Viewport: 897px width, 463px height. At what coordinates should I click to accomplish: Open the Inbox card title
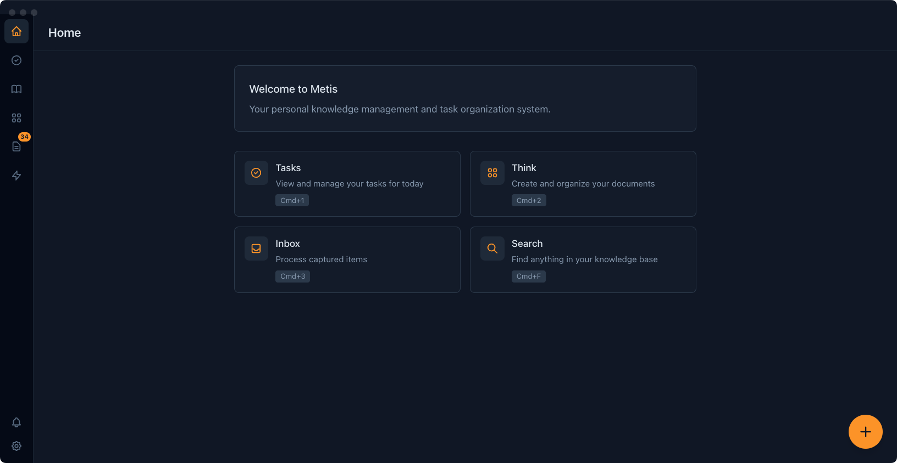tap(287, 244)
